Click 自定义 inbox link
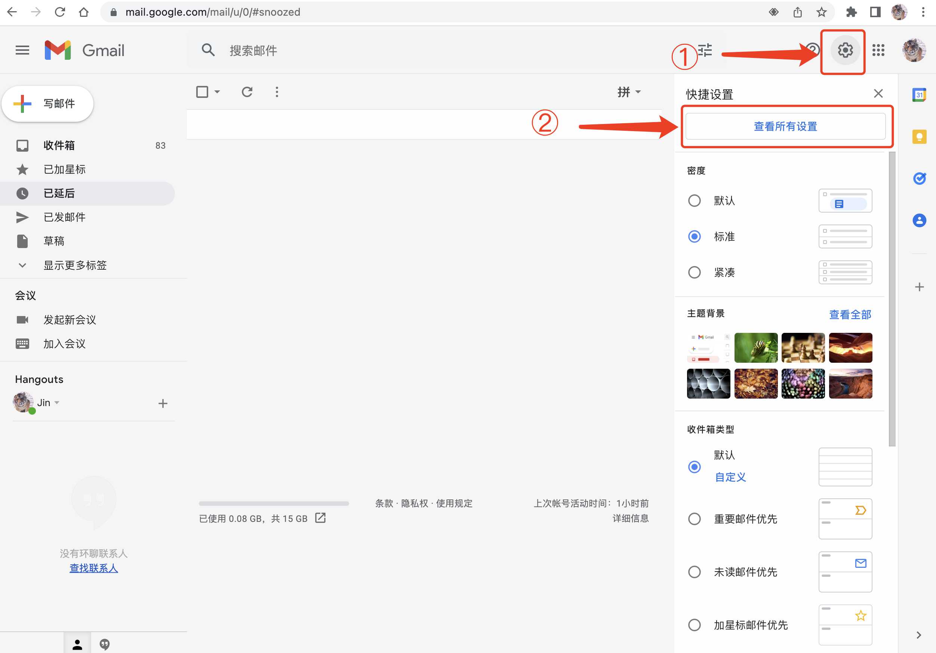936x653 pixels. [730, 477]
